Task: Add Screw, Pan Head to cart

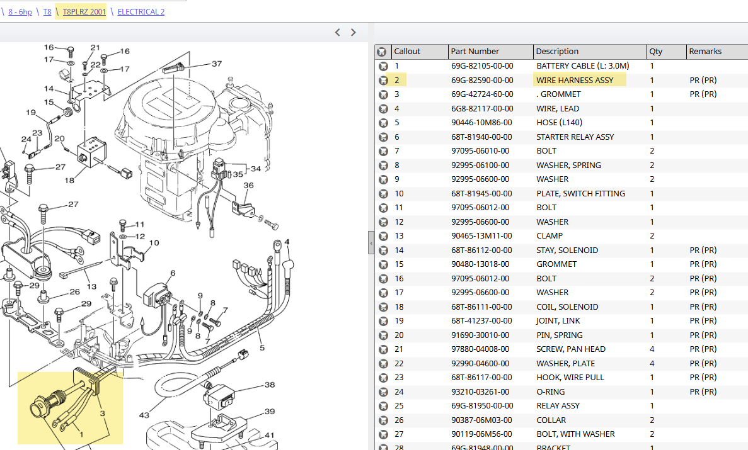Action: pyautogui.click(x=383, y=349)
